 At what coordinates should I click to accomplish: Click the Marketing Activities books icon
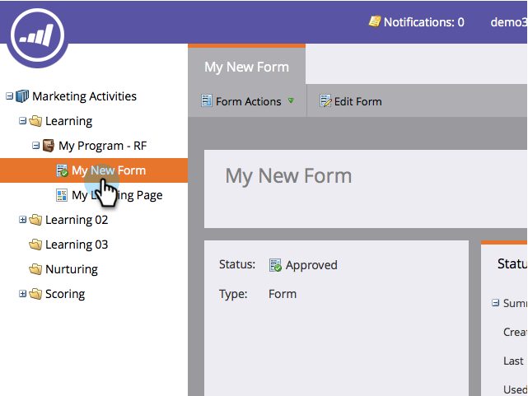tap(22, 96)
